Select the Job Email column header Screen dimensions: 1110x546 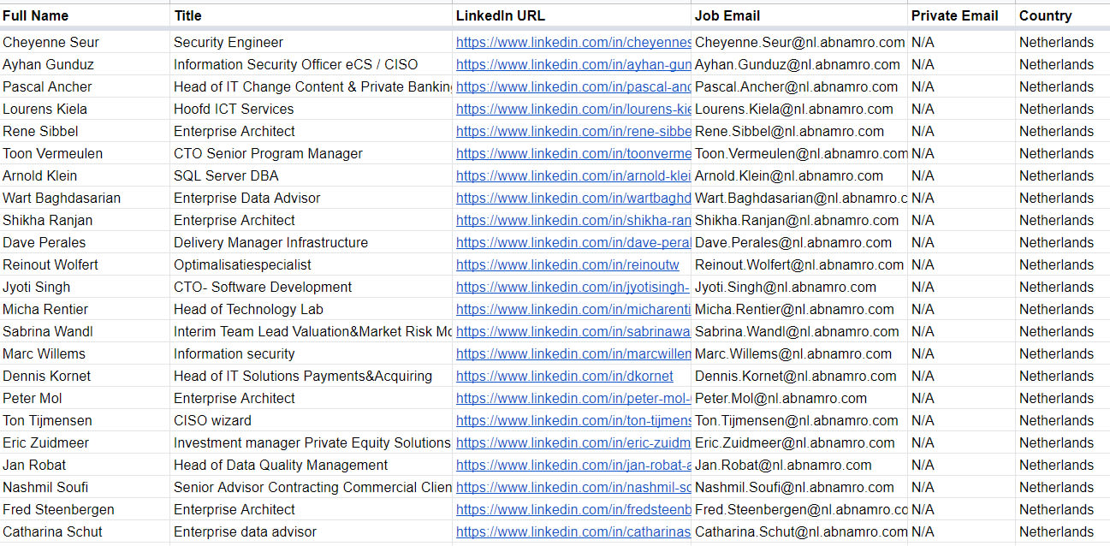[x=799, y=15]
